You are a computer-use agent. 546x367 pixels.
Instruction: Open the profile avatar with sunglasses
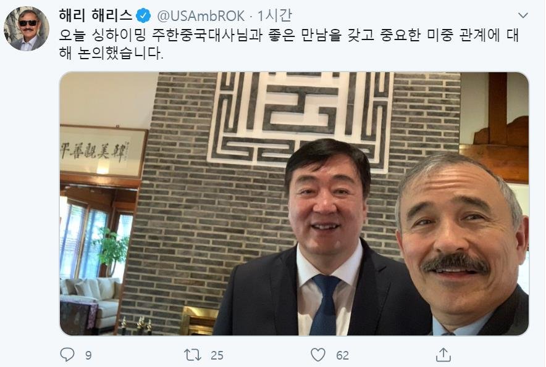(x=27, y=28)
